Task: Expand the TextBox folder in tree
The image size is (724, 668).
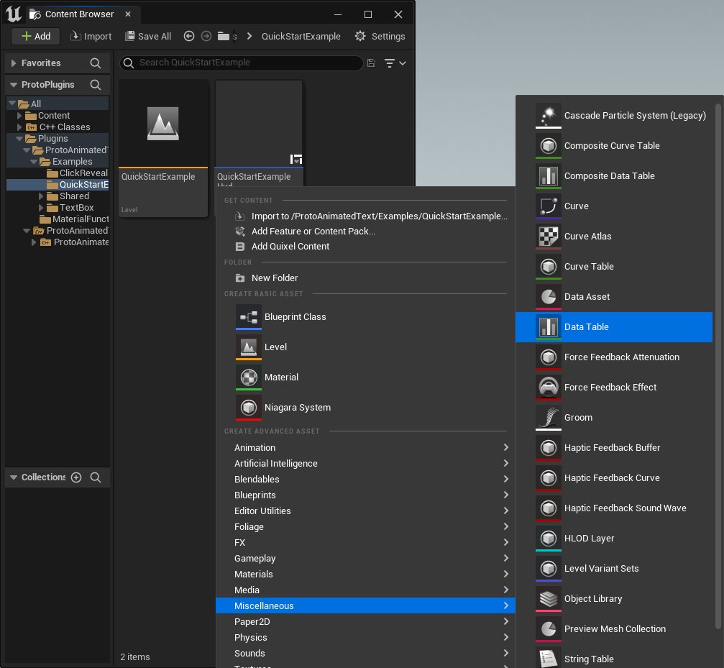Action: click(x=42, y=208)
